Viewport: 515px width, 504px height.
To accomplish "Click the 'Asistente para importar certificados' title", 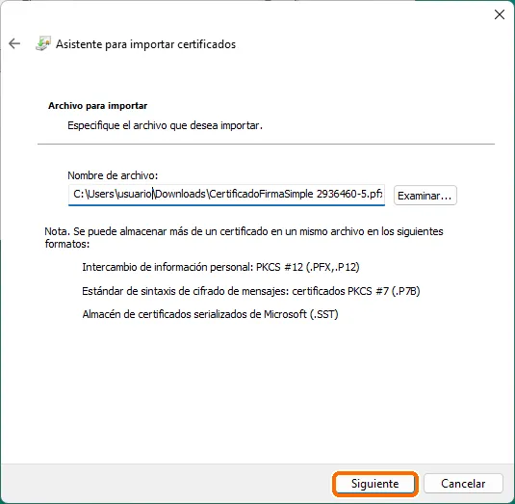I will tap(145, 44).
